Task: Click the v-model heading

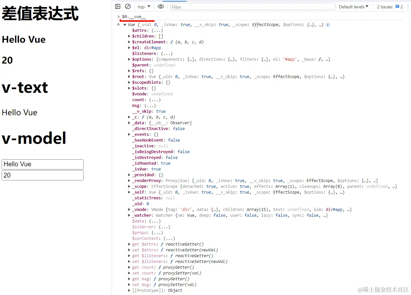Action: coord(34,138)
